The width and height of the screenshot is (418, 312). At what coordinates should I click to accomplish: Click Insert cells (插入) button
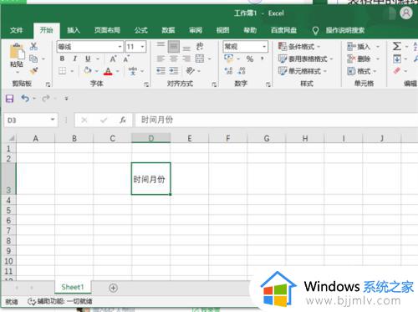[x=359, y=47]
